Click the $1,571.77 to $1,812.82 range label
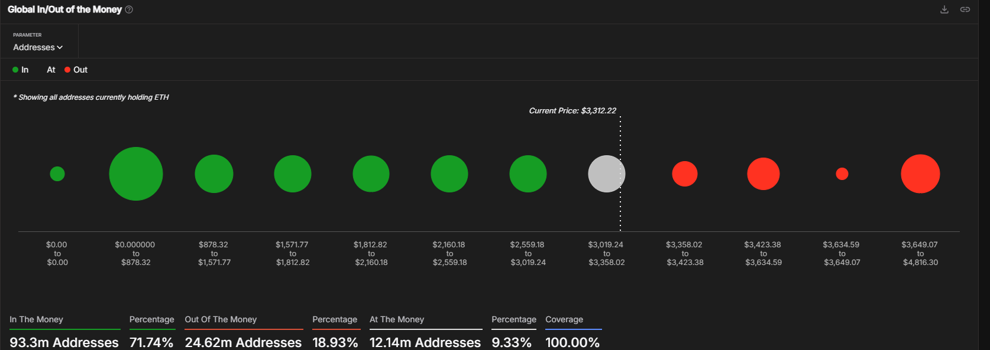 point(293,253)
